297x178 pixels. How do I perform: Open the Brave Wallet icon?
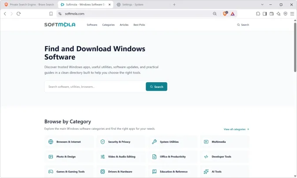pyautogui.click(x=271, y=14)
